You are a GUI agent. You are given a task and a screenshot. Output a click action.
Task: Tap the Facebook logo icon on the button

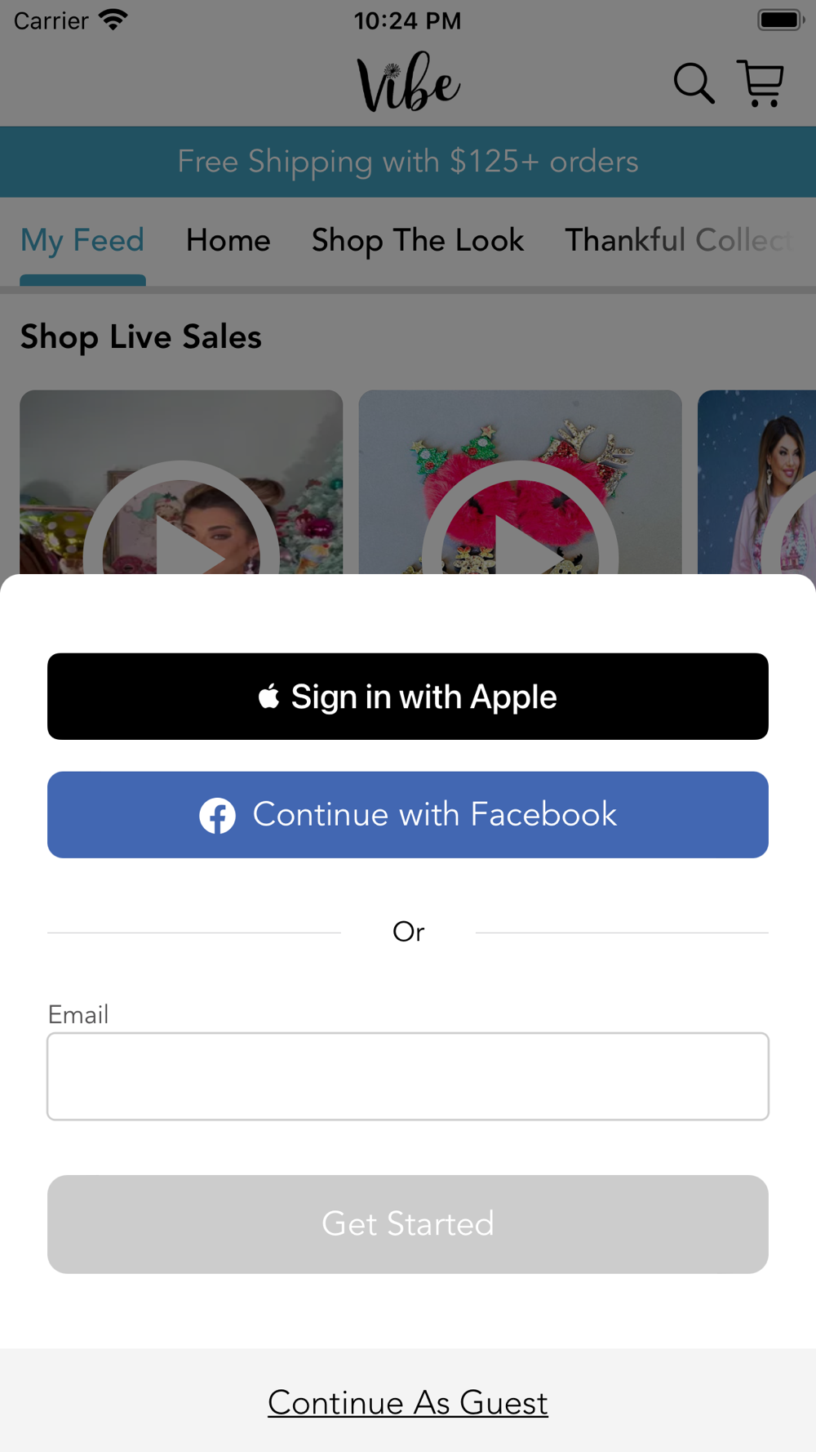[x=218, y=815]
